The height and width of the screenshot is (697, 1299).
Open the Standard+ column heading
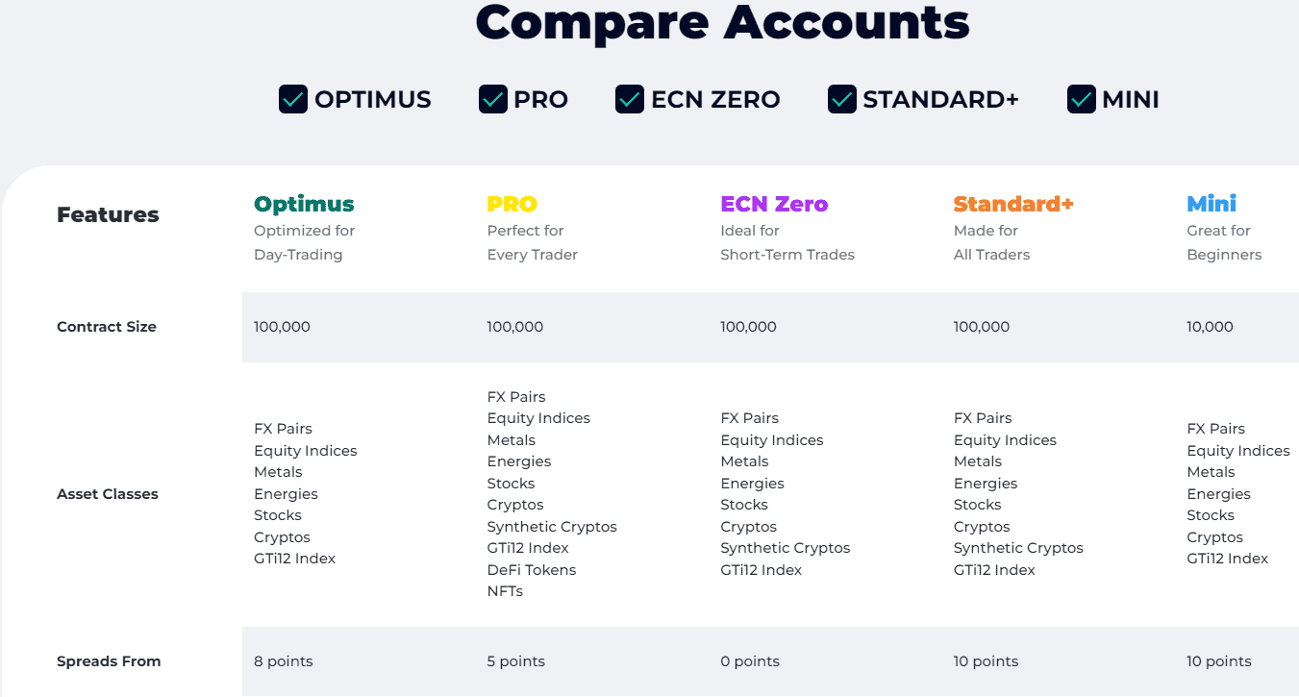(1013, 204)
